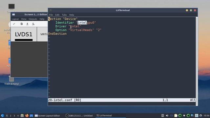
Task: Click the New layout document icon in Screen Layout Editor
Action: click(22, 24)
